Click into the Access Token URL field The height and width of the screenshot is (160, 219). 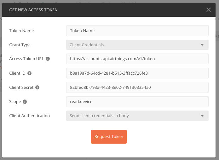[x=137, y=59]
